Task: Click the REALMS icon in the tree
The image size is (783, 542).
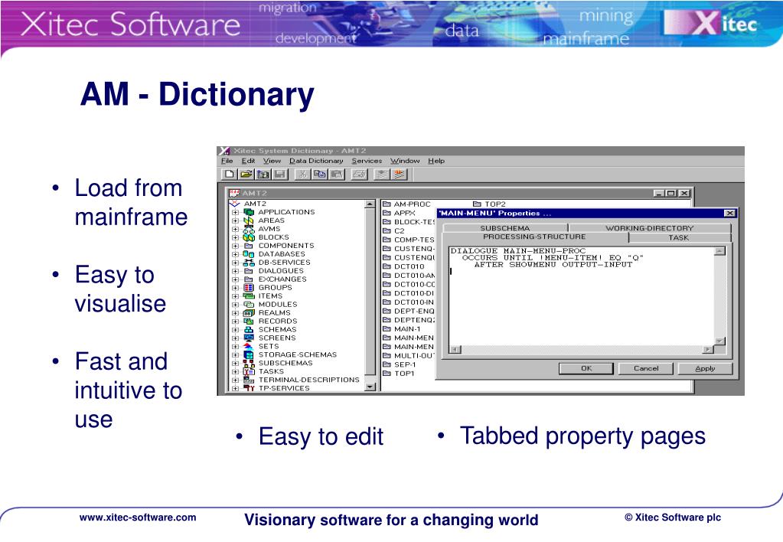Action: click(x=249, y=312)
